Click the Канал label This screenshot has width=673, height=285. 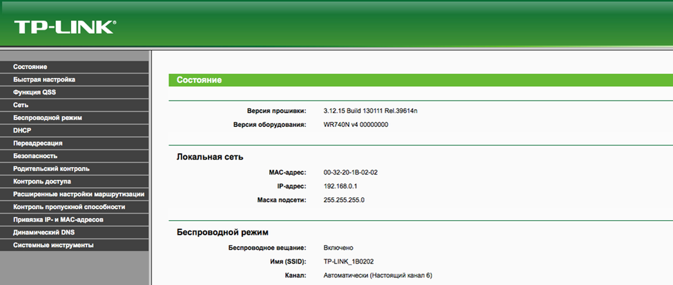[295, 275]
